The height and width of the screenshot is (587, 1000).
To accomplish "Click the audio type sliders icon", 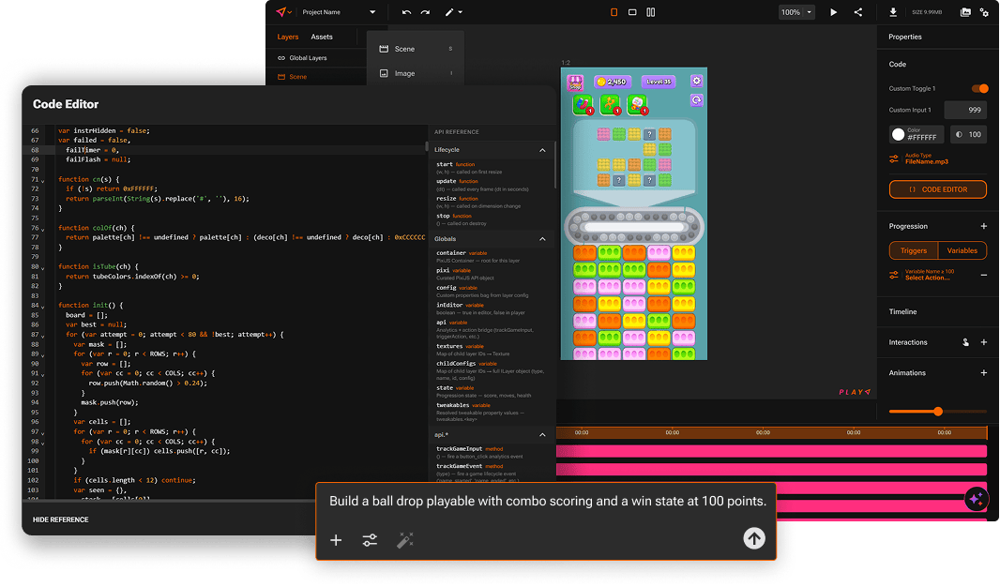I will pos(893,158).
